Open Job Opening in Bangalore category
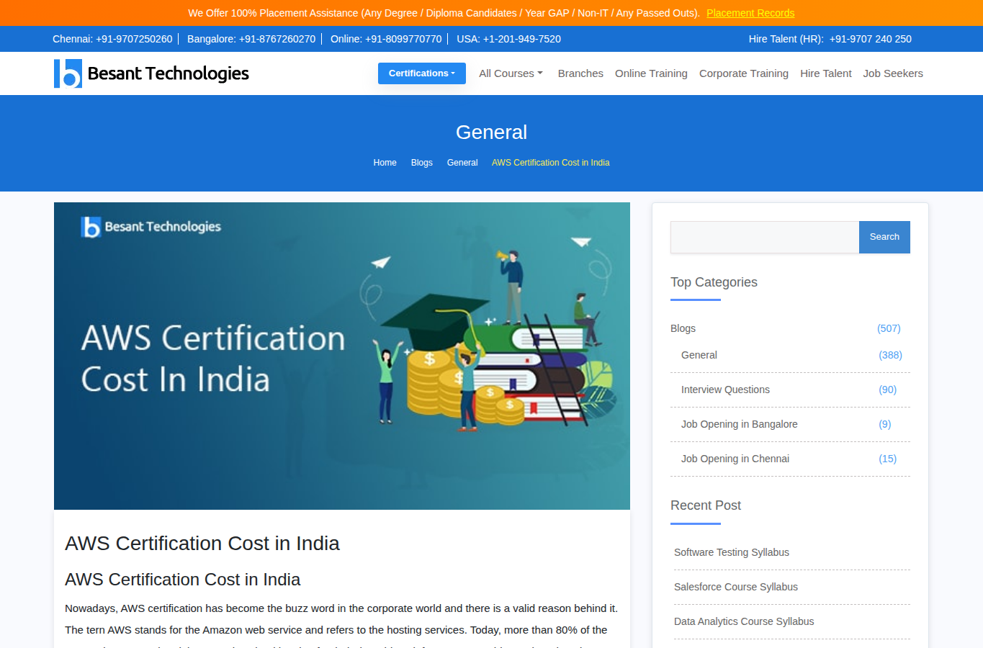The height and width of the screenshot is (648, 983). point(740,424)
